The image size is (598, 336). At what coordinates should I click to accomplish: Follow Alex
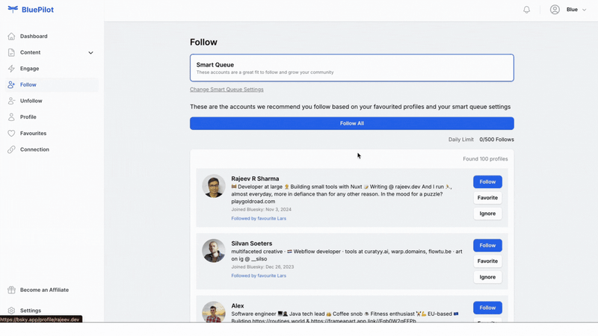click(x=487, y=308)
